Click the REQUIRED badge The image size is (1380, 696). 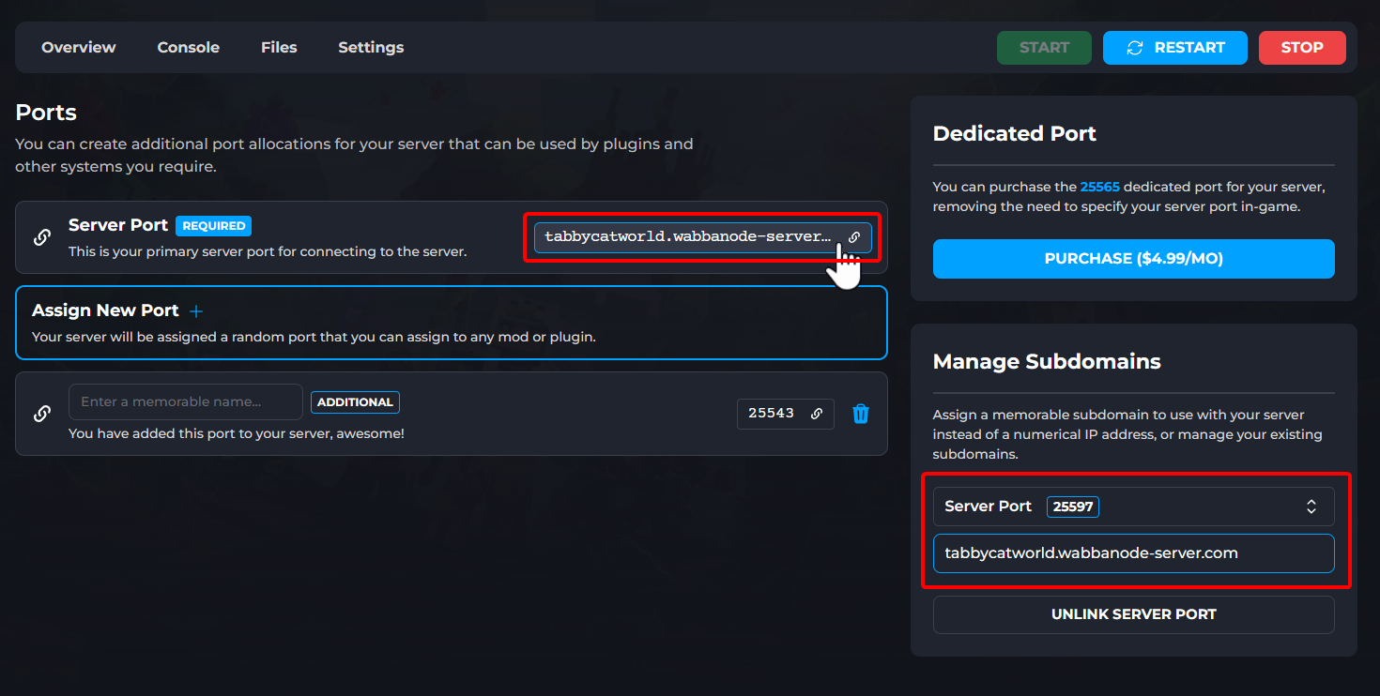pos(214,226)
